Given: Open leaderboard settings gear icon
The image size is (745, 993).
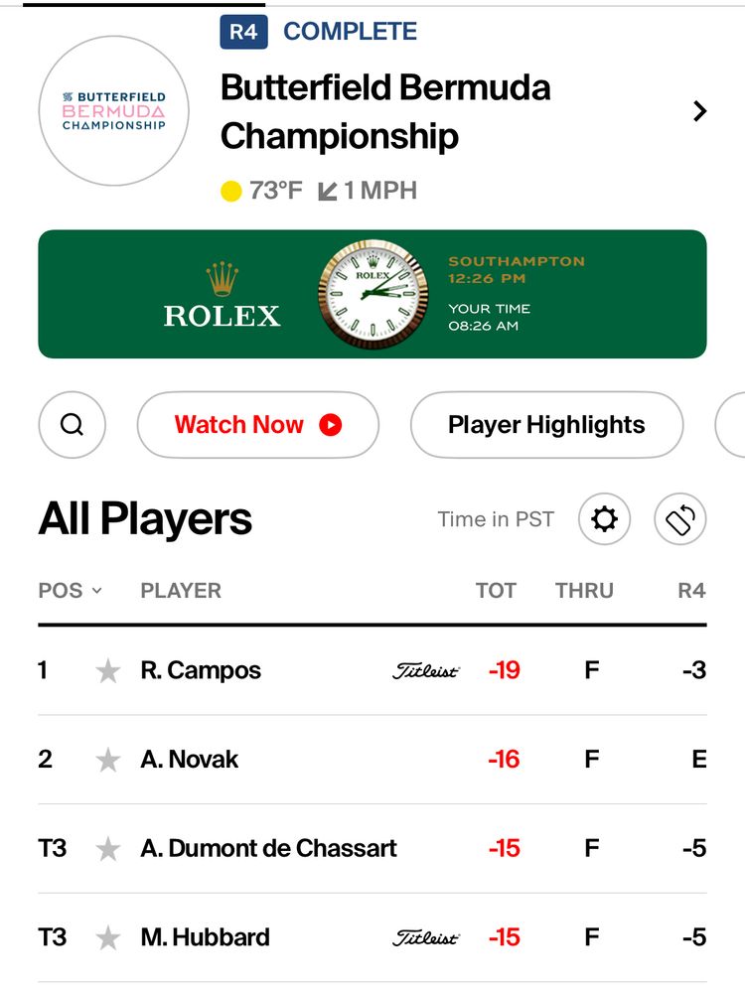Looking at the screenshot, I should click(605, 519).
